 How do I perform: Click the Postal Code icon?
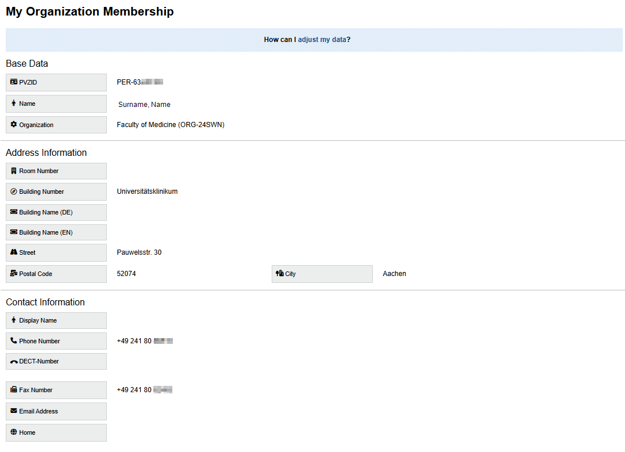point(13,274)
